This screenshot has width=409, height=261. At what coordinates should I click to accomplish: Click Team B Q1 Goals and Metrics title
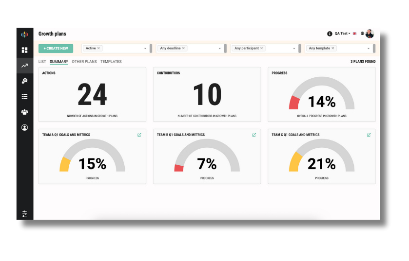click(181, 135)
